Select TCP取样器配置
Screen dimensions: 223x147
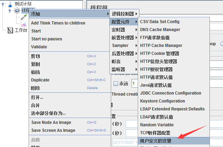click(174, 133)
